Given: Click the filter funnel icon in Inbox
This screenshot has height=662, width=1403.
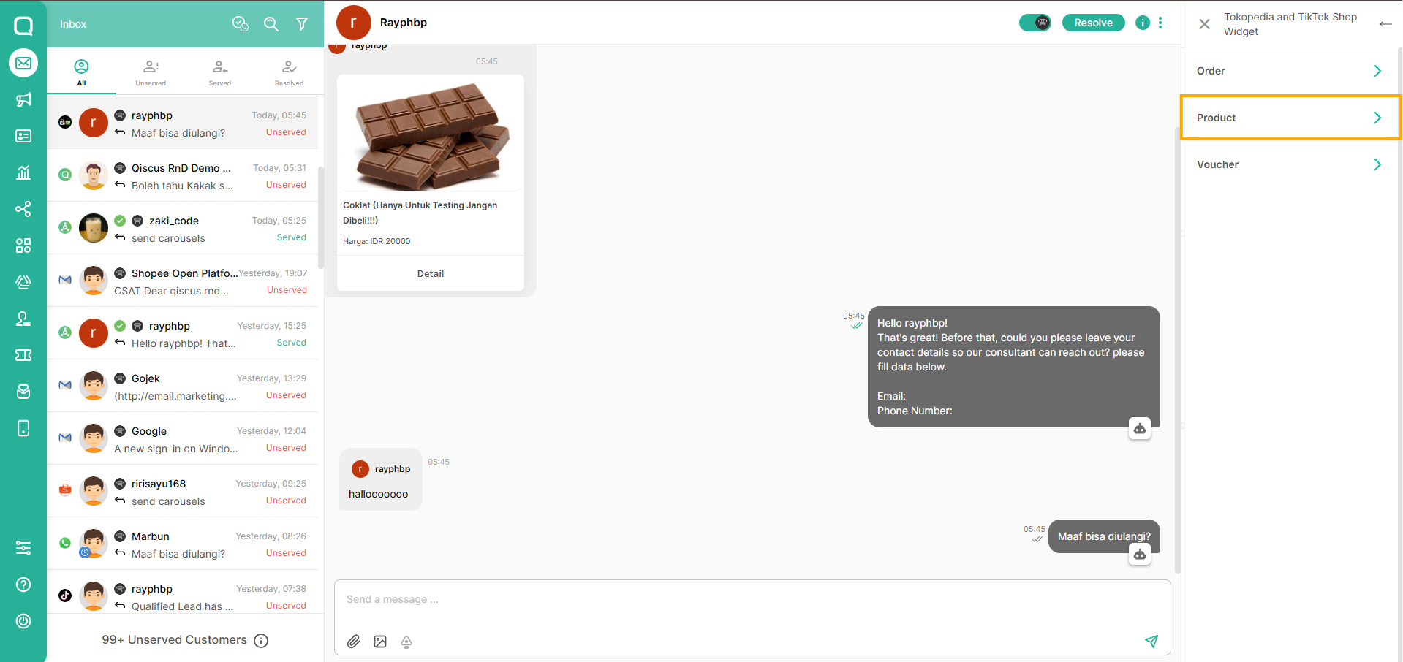Looking at the screenshot, I should [x=301, y=24].
